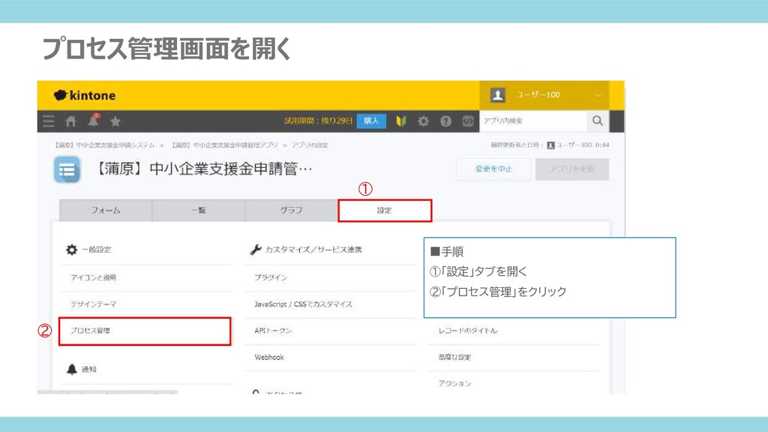Click the 購入 purchase button

pyautogui.click(x=371, y=121)
